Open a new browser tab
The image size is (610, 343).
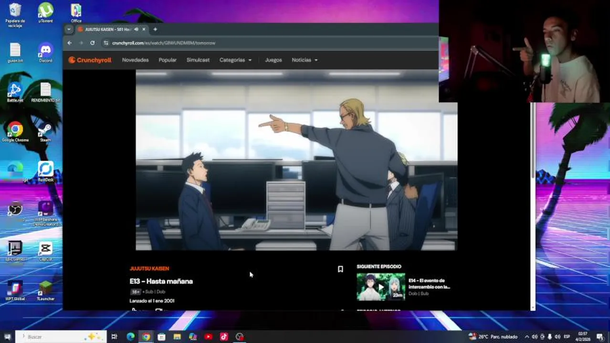pos(155,30)
